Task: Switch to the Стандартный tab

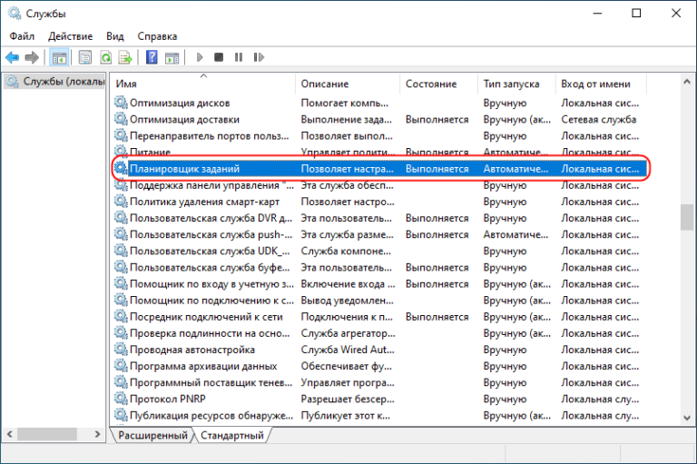Action: (232, 436)
